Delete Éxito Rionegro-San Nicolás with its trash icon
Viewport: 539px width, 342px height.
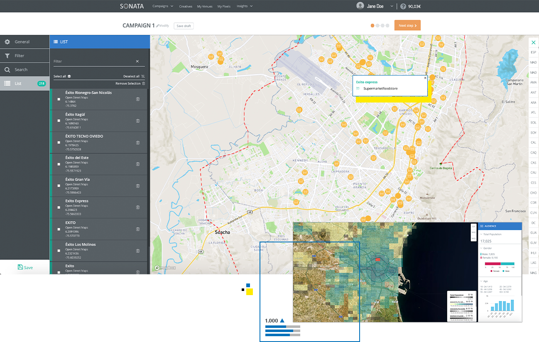coord(138,99)
